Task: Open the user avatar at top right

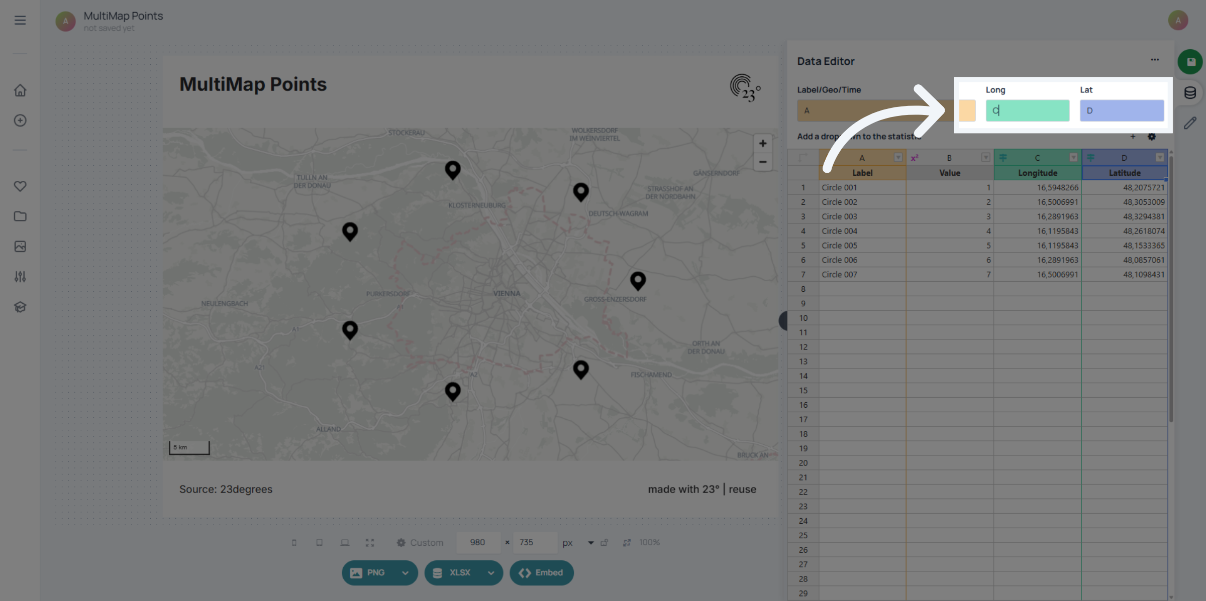Action: [1178, 21]
